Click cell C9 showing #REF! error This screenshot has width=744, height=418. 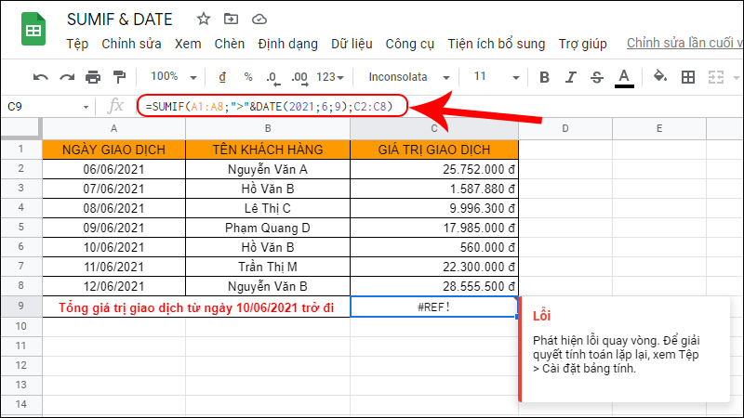pos(434,307)
